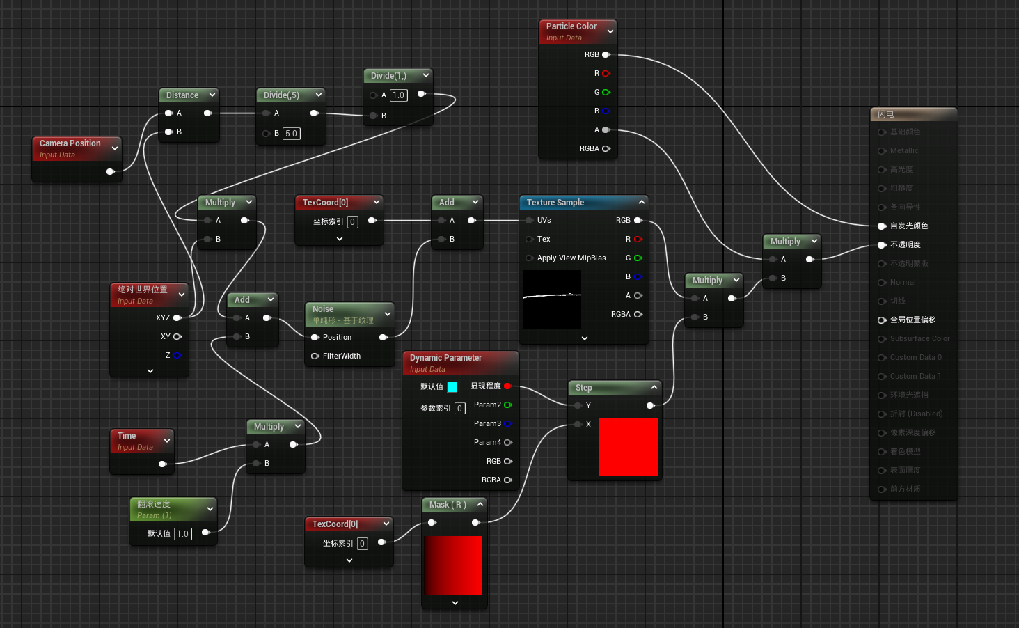1019x628 pixels.
Task: Click the Mask (R) gradient preview
Action: [453, 565]
